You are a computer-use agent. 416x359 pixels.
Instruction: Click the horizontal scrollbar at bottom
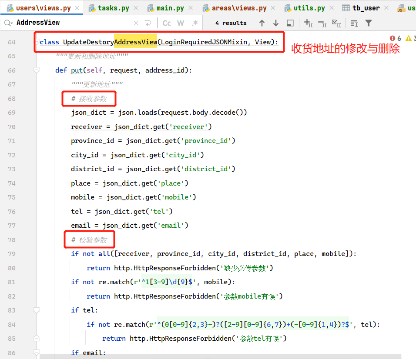(x=221, y=357)
